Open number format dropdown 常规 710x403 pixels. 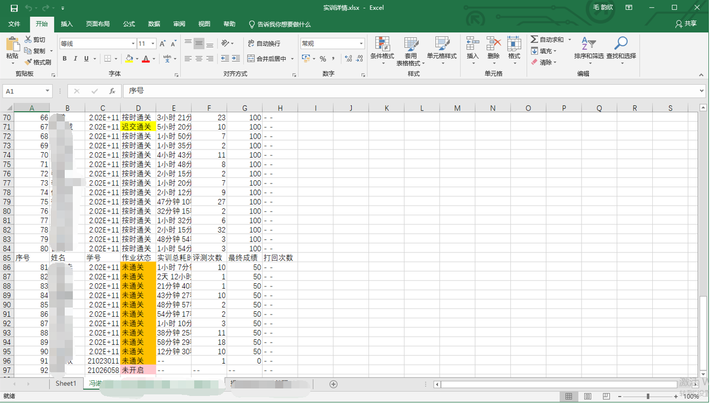(361, 43)
